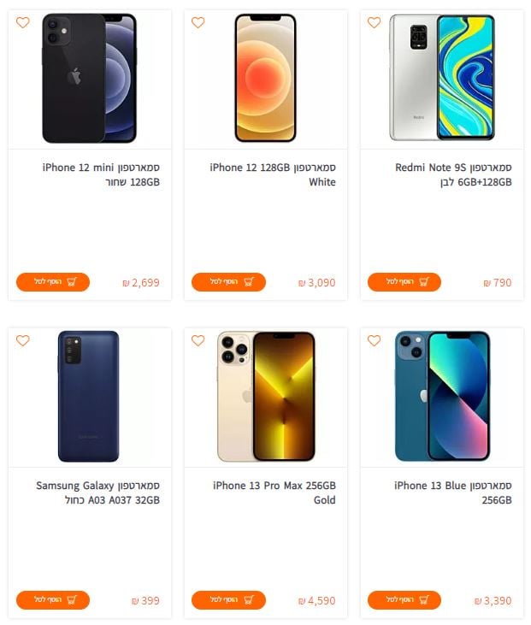This screenshot has height=625, width=531.
Task: Click heart icon on iPhone 13 Blue
Action: [x=374, y=340]
